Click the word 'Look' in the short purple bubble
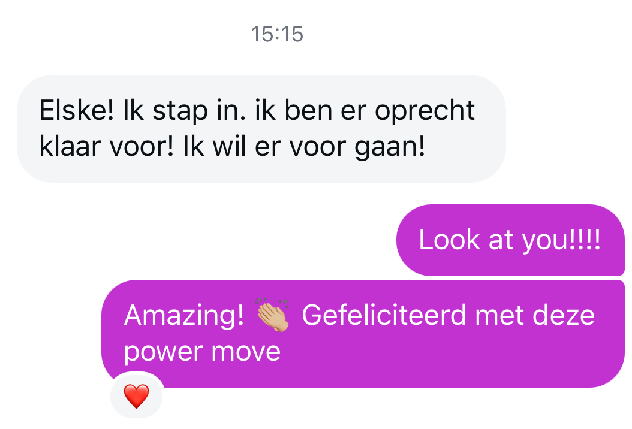Image resolution: width=632 pixels, height=429 pixels. [x=449, y=239]
